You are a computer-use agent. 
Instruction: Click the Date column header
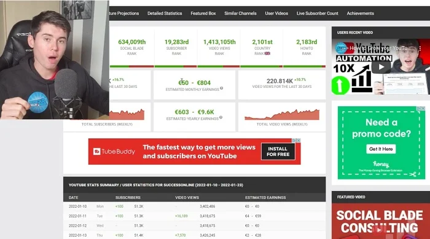coord(74,198)
